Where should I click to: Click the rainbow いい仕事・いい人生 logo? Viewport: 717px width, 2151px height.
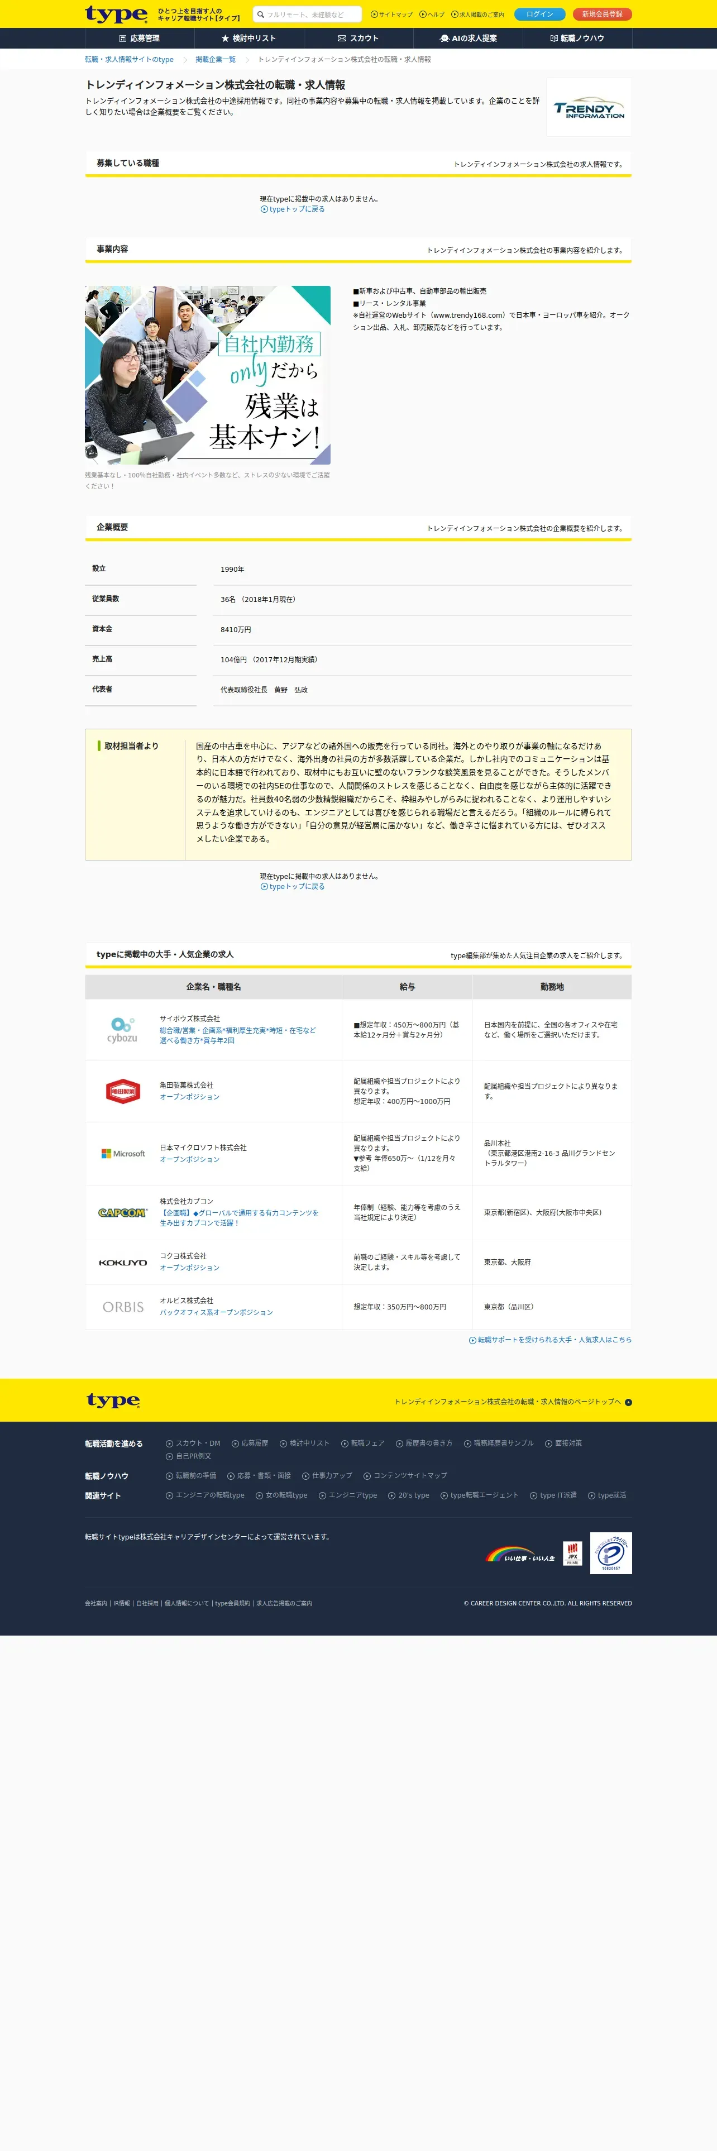[x=520, y=1554]
